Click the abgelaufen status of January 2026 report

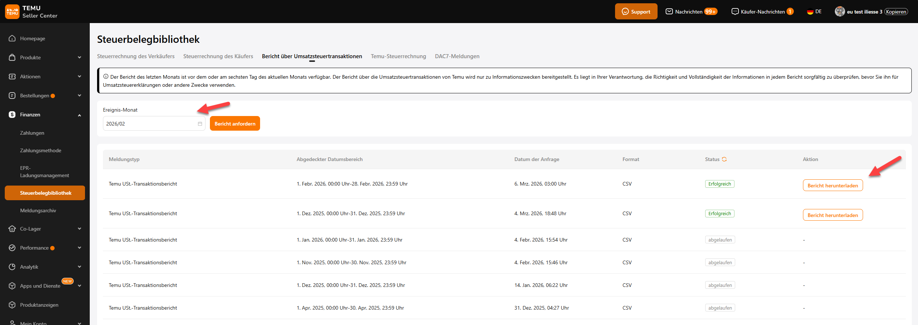click(x=720, y=240)
